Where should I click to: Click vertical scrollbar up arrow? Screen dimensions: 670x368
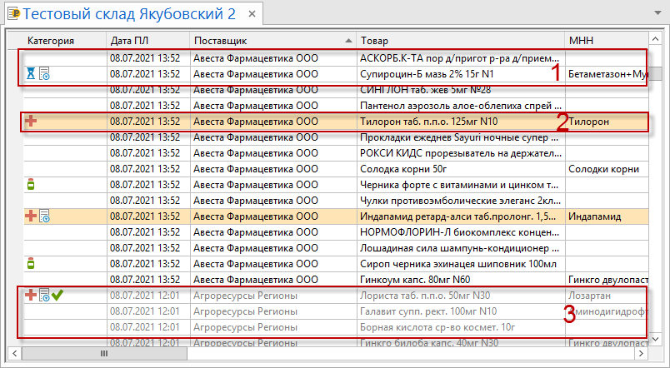(656, 40)
